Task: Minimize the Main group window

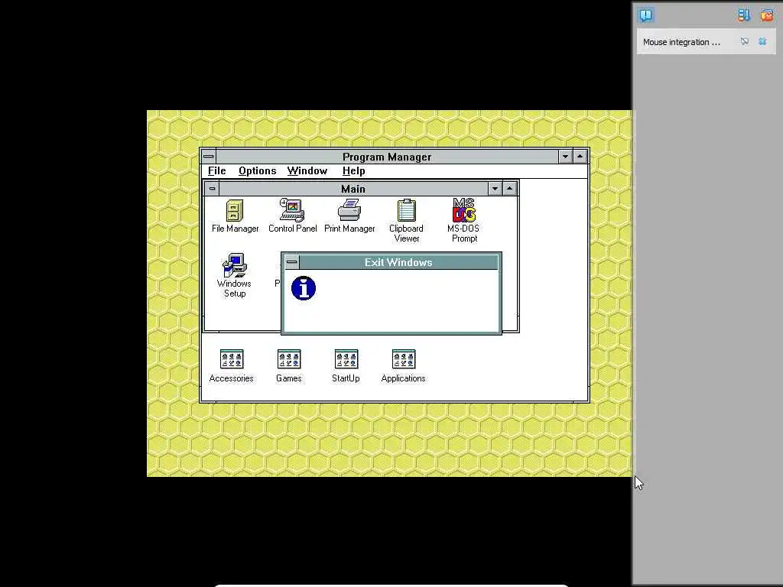Action: point(495,189)
